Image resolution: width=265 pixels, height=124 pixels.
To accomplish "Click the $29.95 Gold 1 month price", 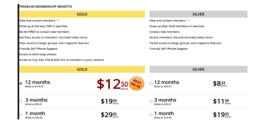I will coord(110,115).
